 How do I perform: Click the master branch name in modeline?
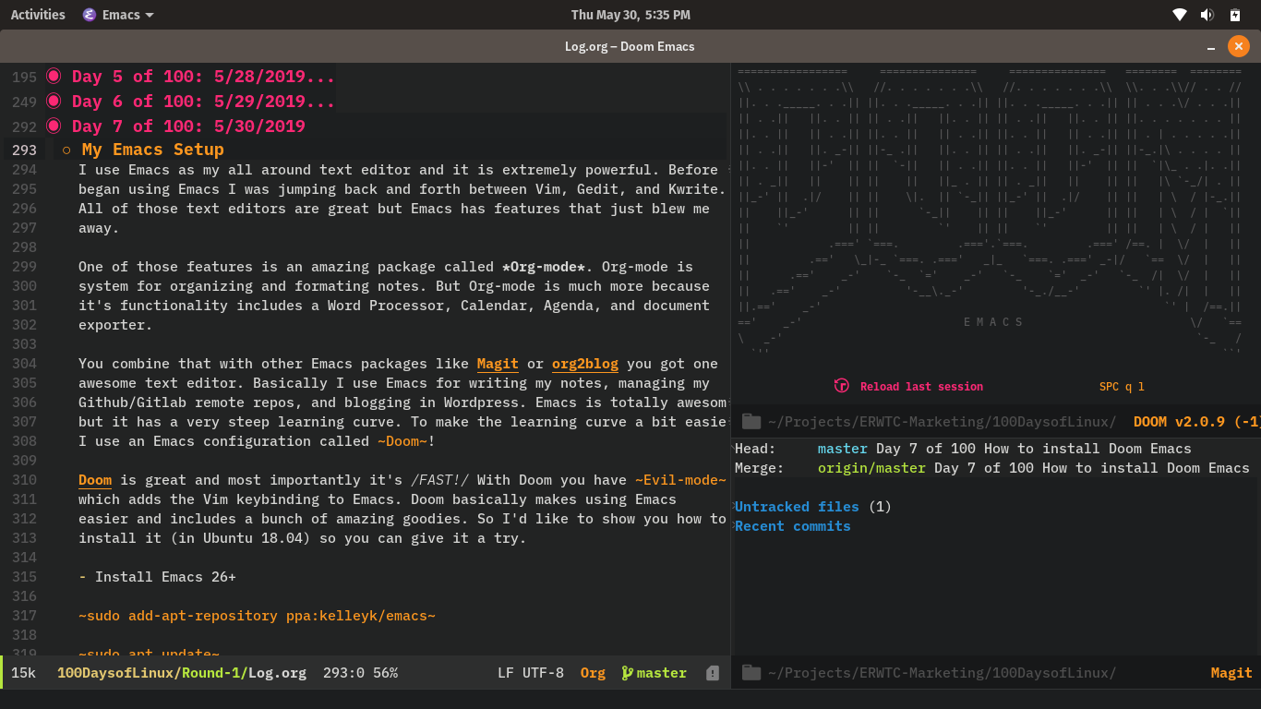pos(662,673)
